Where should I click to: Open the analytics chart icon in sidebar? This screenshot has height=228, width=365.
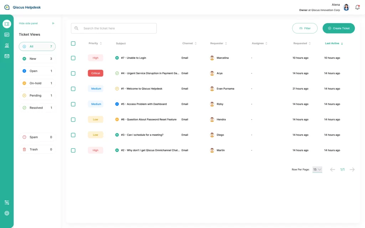[7, 45]
